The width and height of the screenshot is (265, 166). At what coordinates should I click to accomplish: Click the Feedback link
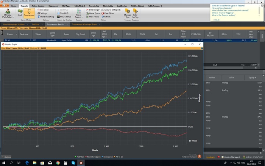tap(210, 157)
